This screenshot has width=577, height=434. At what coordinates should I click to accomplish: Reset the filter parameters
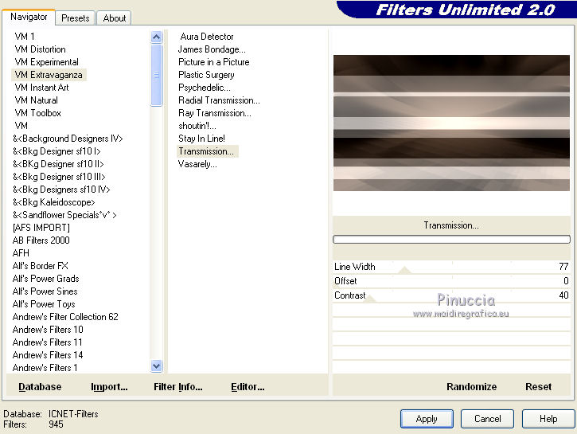[x=538, y=387]
